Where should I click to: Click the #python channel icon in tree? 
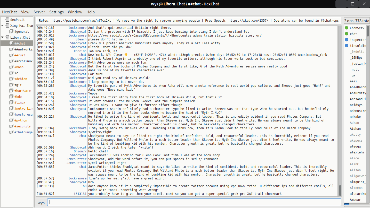coord(11,120)
